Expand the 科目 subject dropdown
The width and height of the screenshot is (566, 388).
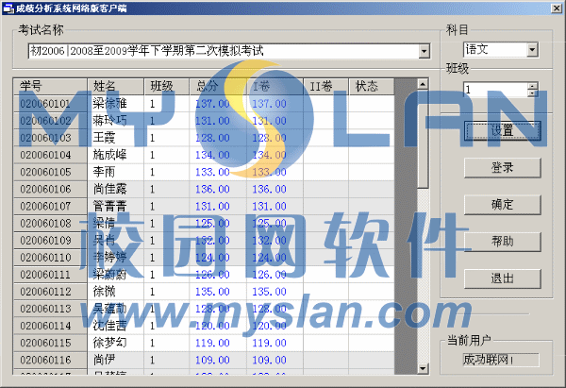tap(532, 48)
